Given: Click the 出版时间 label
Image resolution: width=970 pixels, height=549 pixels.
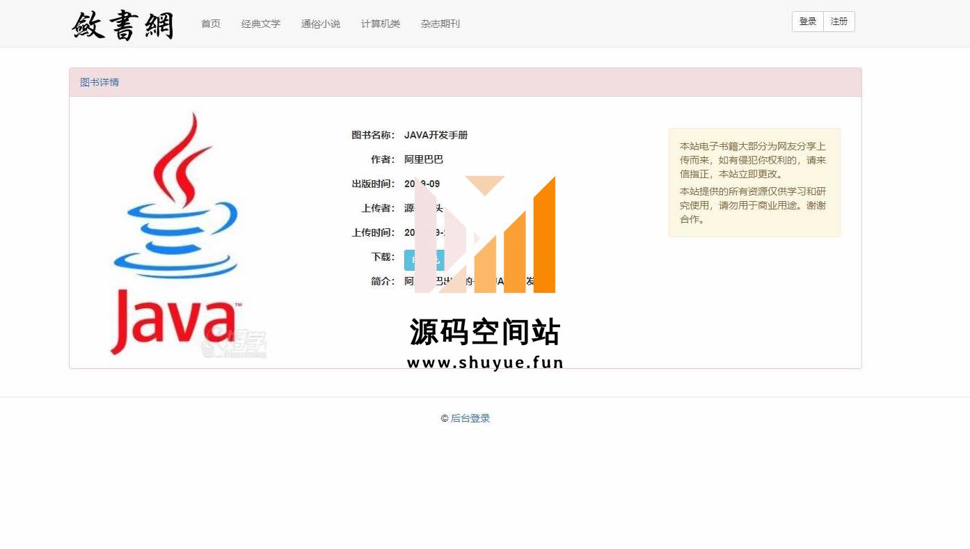Looking at the screenshot, I should click(373, 184).
